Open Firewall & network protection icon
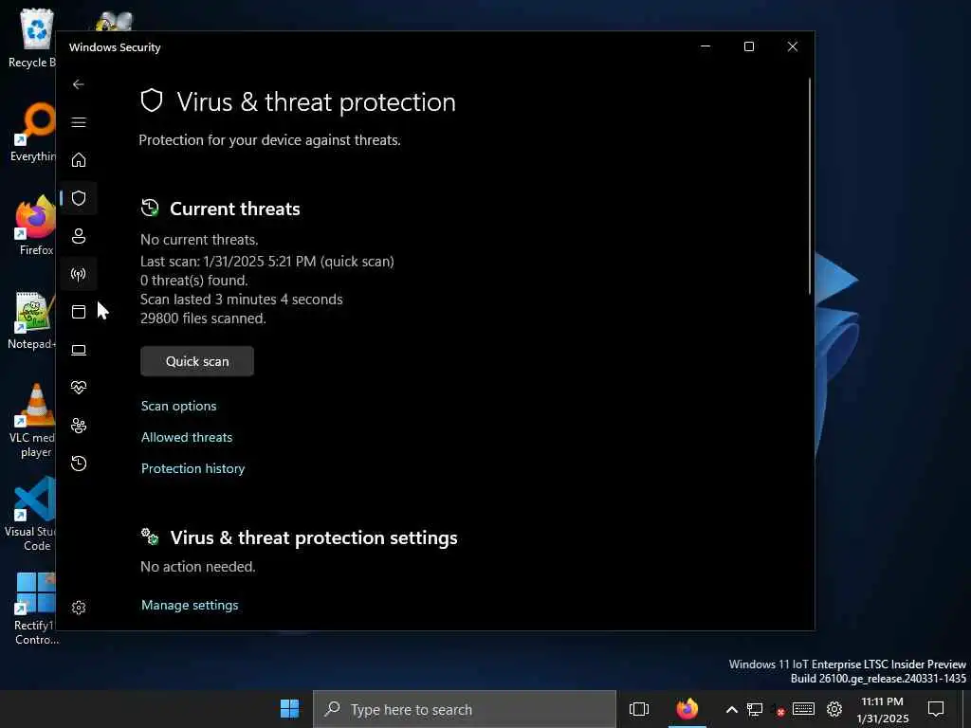 tap(78, 274)
